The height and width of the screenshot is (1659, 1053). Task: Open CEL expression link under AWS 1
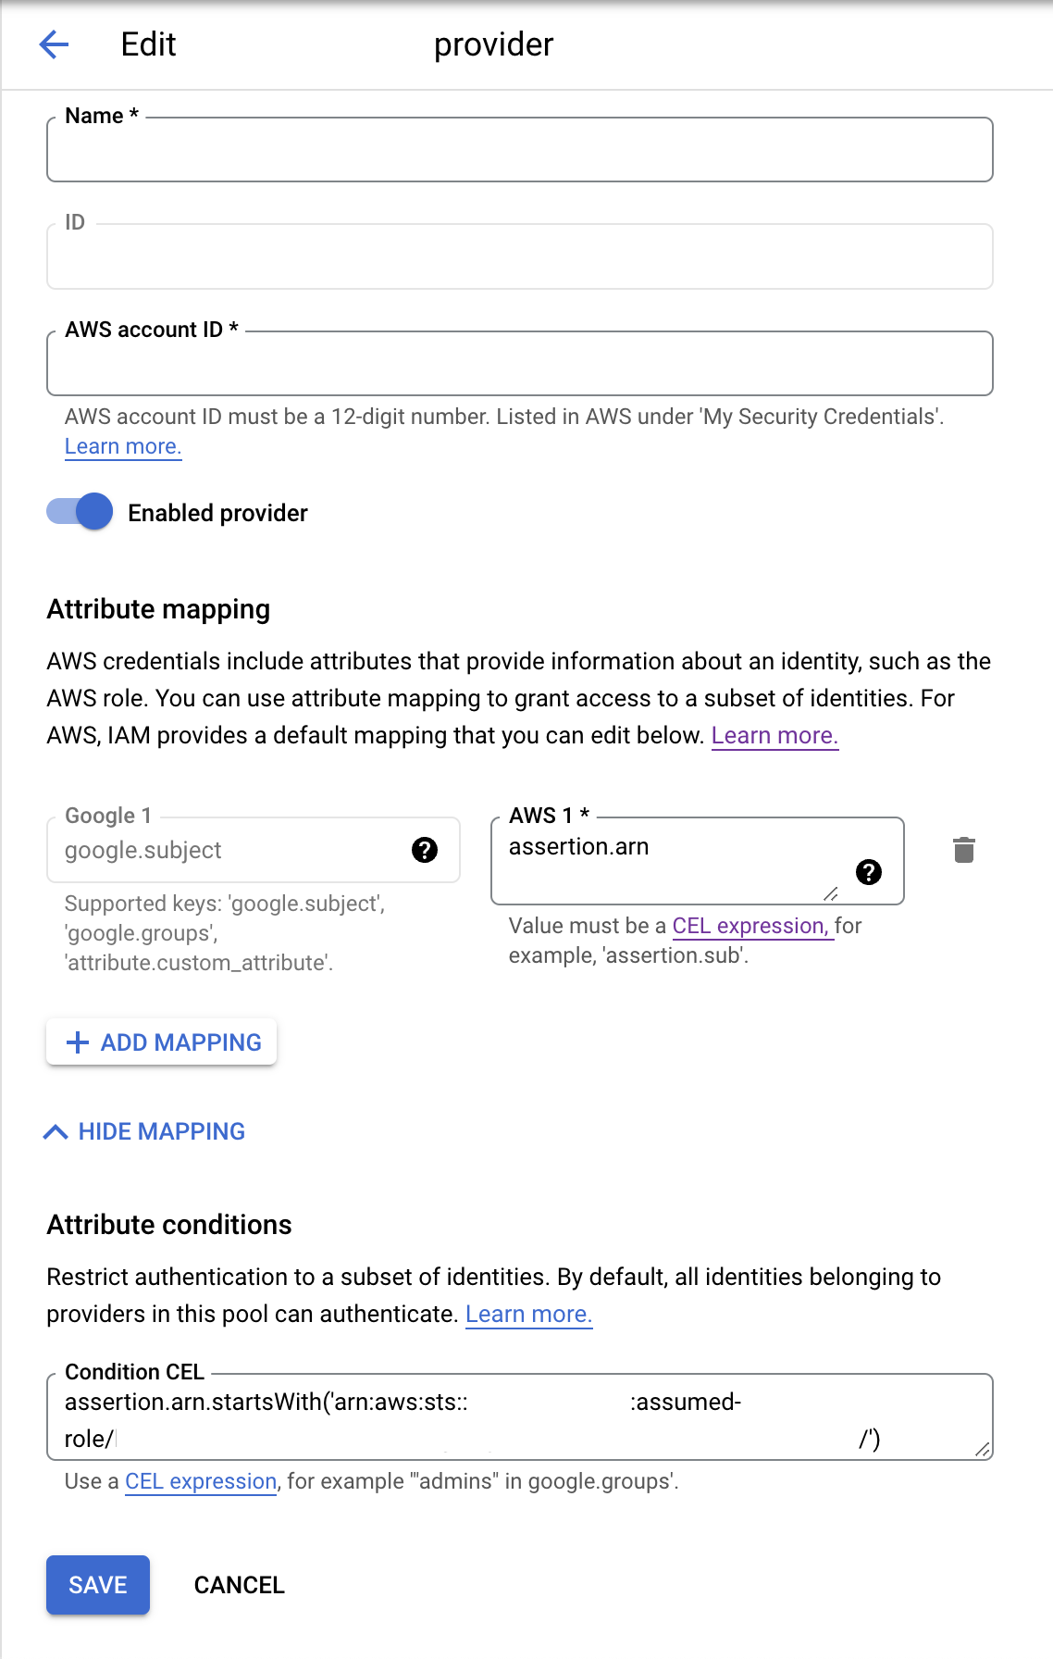(750, 926)
